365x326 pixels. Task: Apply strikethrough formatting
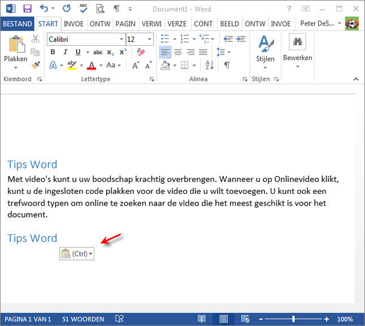click(98, 53)
